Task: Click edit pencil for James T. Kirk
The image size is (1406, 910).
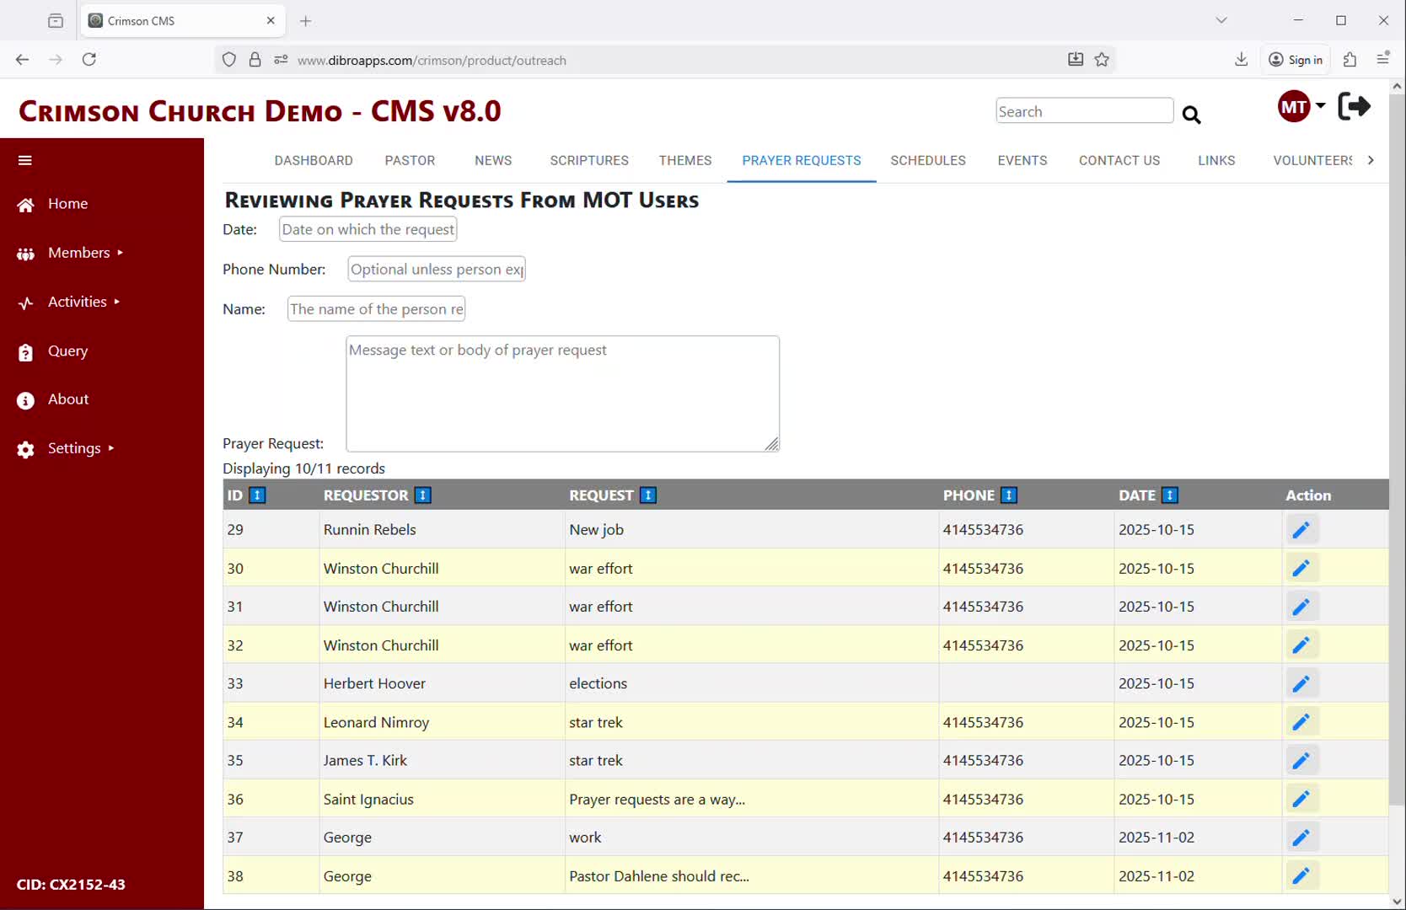Action: click(1301, 760)
